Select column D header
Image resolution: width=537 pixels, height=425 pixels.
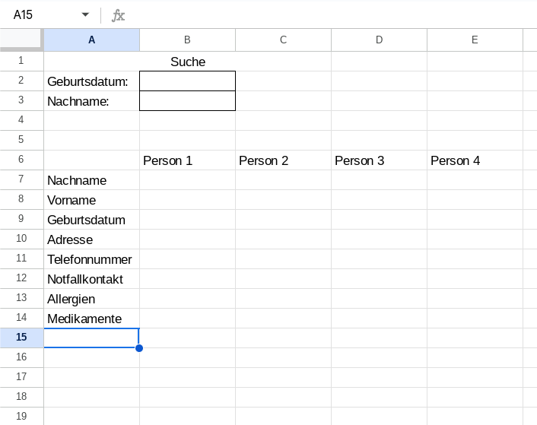(379, 40)
